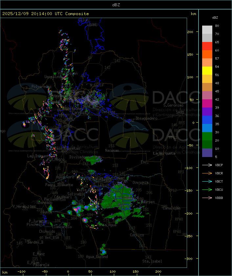Viewport: 232px width, 276px height.
Task: Click the '-300' value on the vertical axis
Action: 189,259
